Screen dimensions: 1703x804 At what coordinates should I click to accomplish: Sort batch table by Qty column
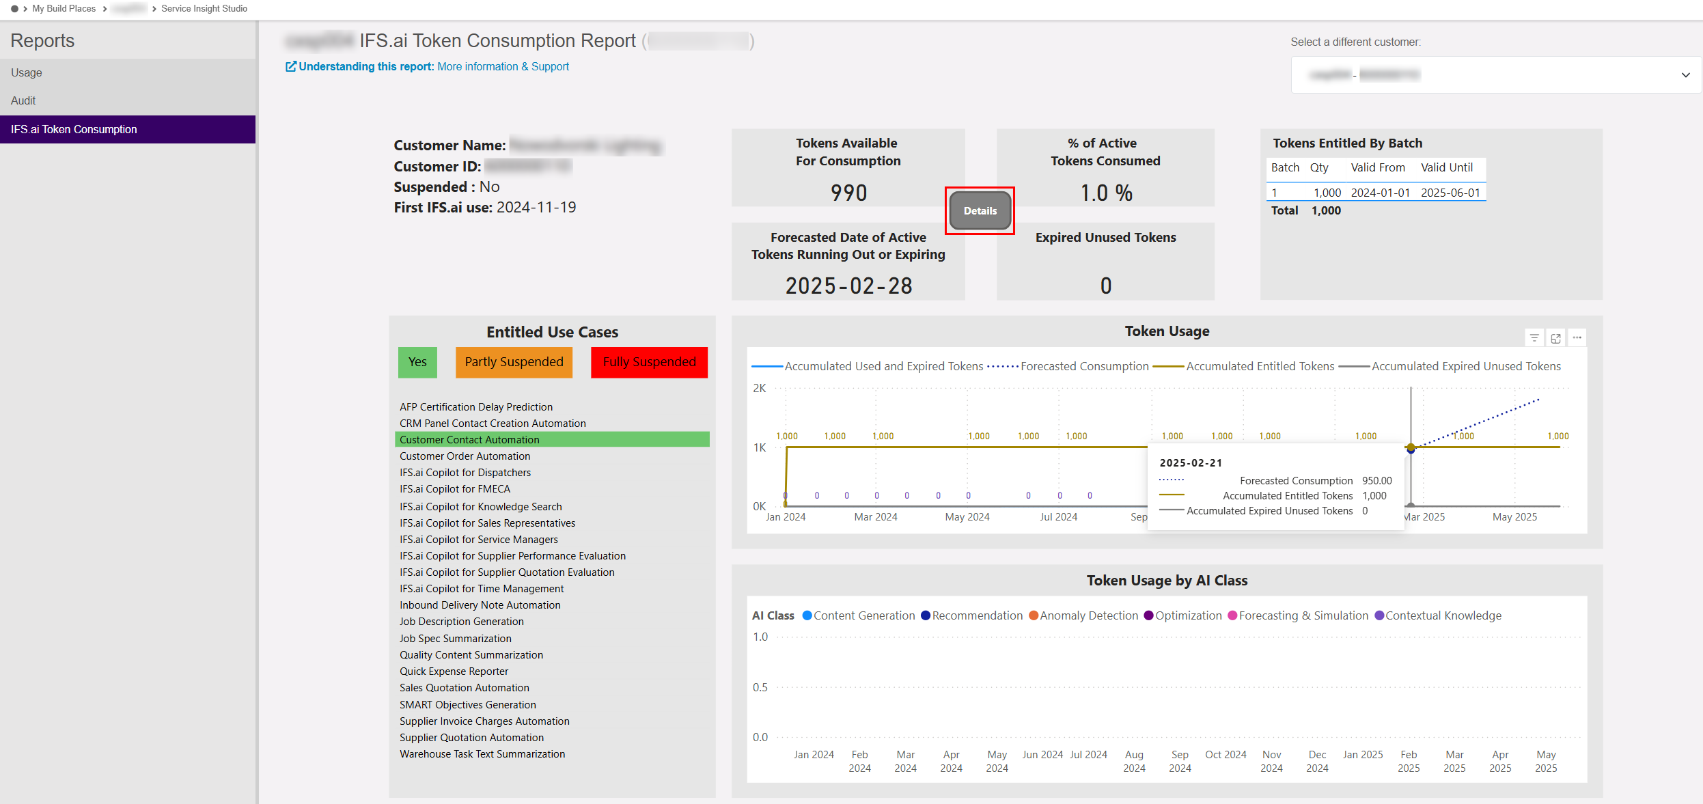coord(1318,167)
